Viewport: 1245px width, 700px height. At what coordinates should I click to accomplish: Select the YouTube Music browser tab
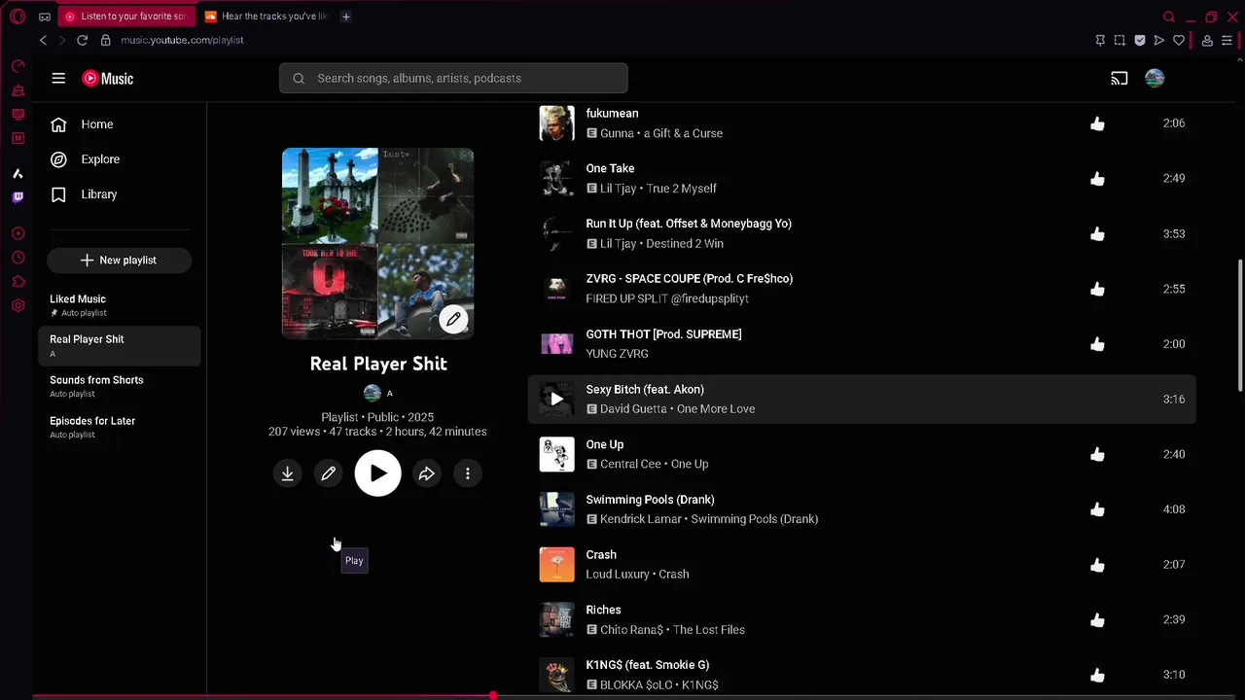126,17
